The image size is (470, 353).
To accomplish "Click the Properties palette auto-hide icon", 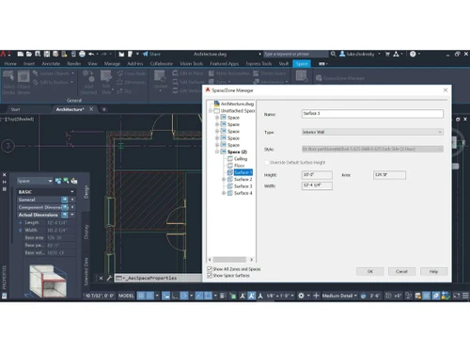I will (5, 182).
